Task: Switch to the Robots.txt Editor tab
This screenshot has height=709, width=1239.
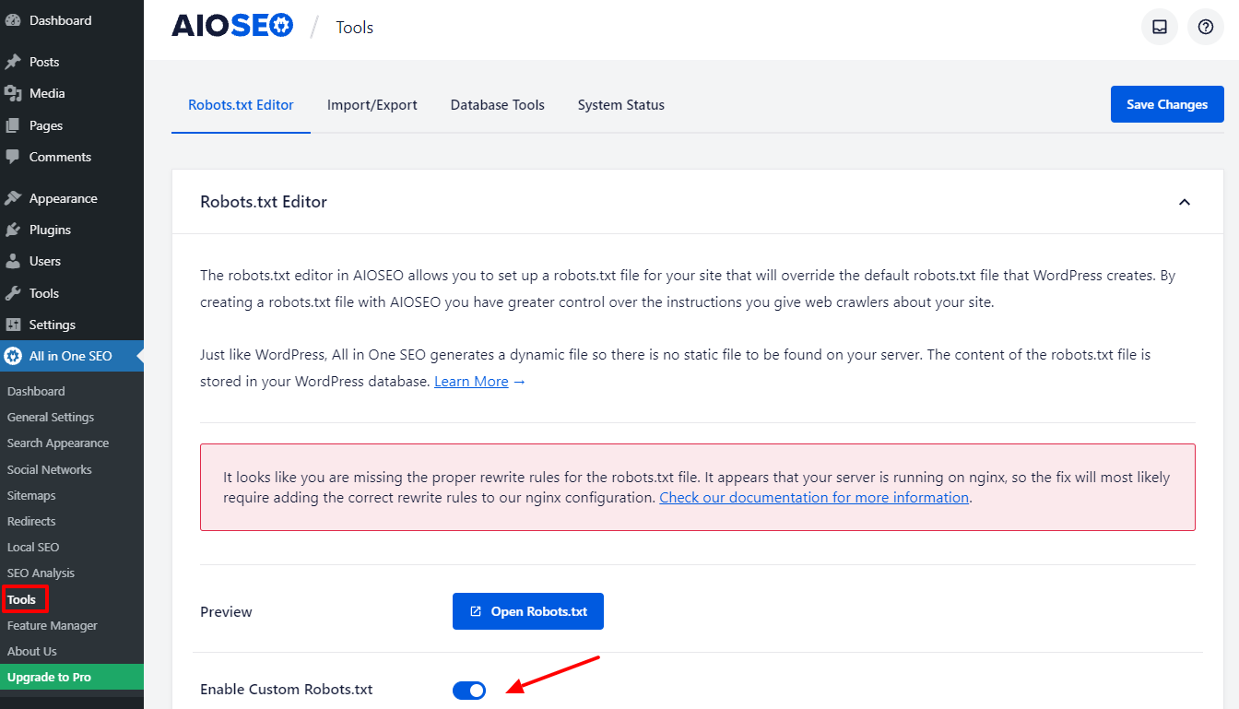Action: point(241,105)
